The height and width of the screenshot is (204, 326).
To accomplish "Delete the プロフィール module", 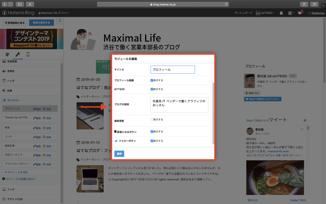I will click(x=47, y=109).
